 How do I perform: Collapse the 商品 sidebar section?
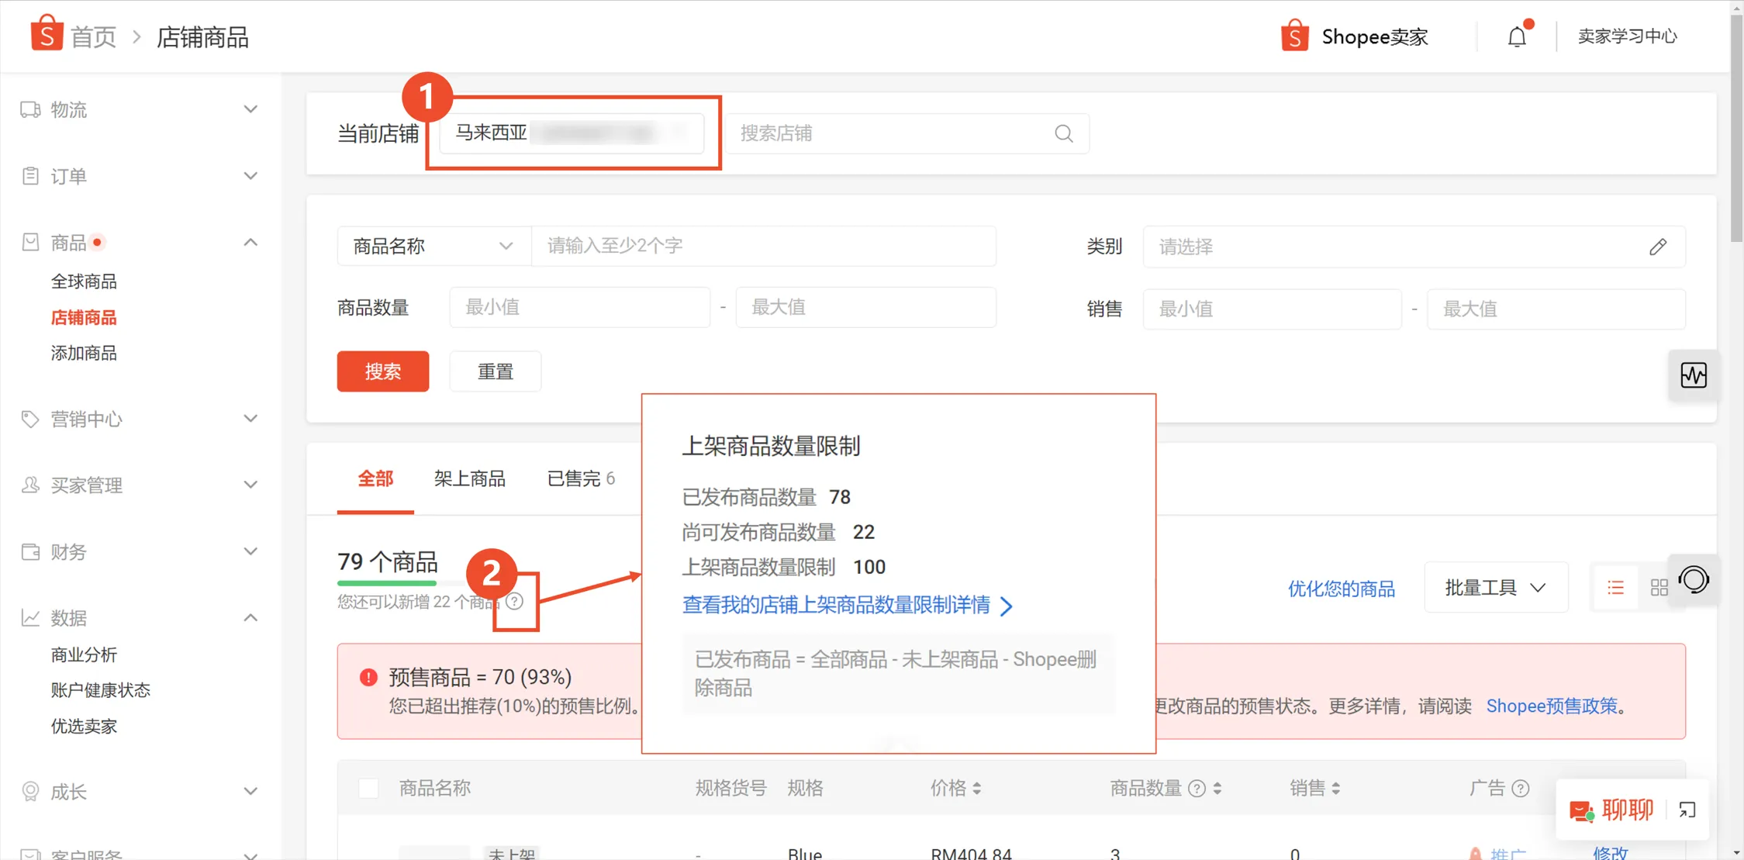(x=250, y=241)
